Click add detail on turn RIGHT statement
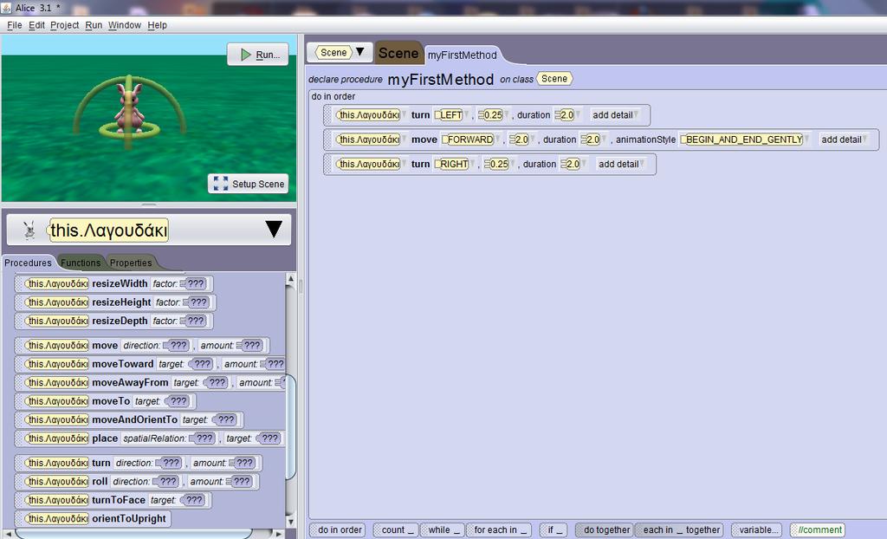This screenshot has width=887, height=539. click(621, 164)
